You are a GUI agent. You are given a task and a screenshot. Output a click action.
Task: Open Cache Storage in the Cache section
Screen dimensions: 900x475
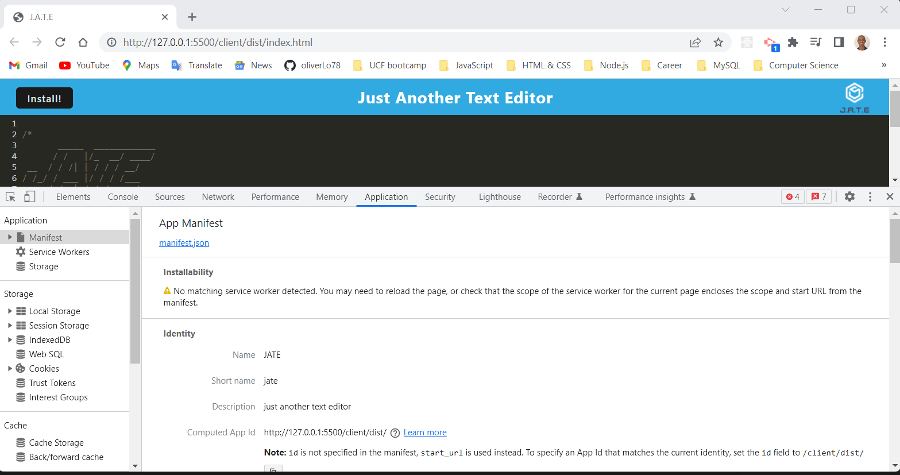(x=56, y=442)
